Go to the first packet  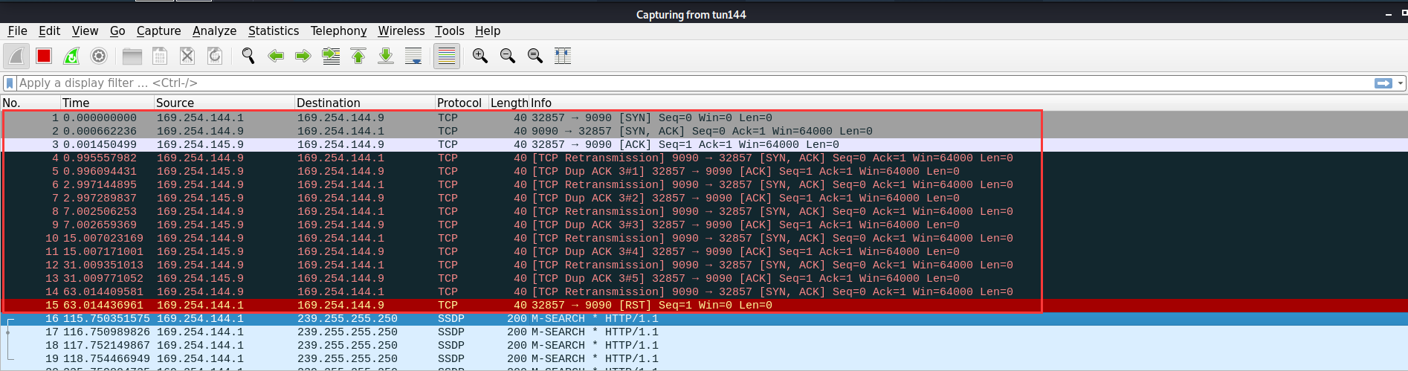click(358, 56)
